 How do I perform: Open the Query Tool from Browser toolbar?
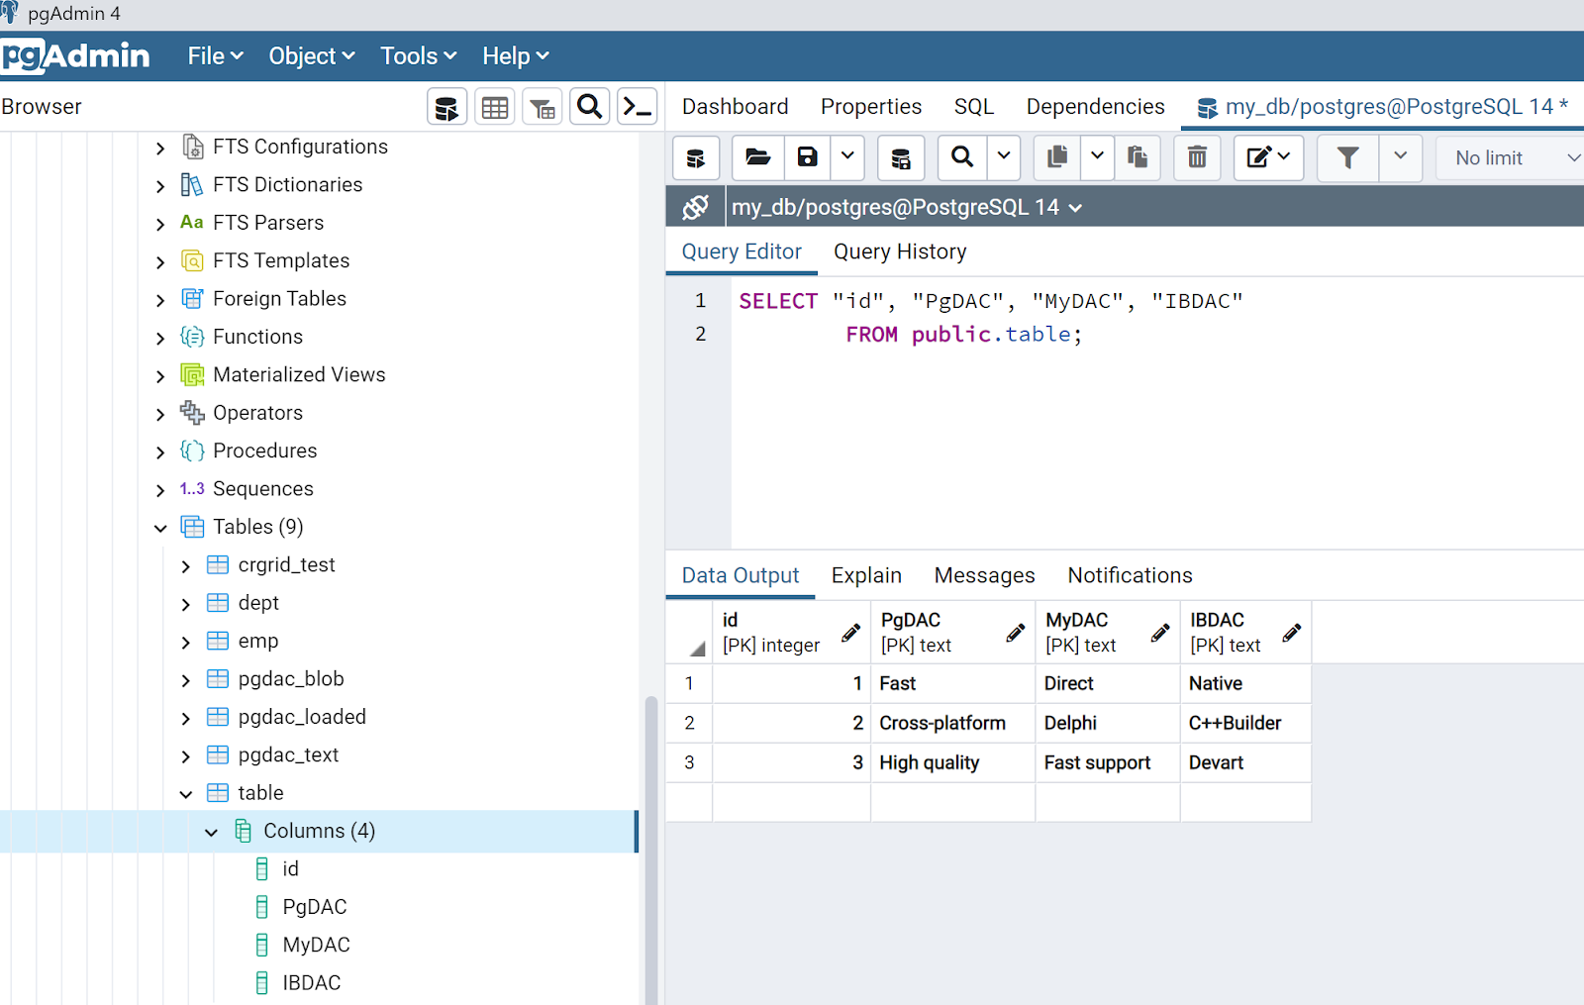446,107
